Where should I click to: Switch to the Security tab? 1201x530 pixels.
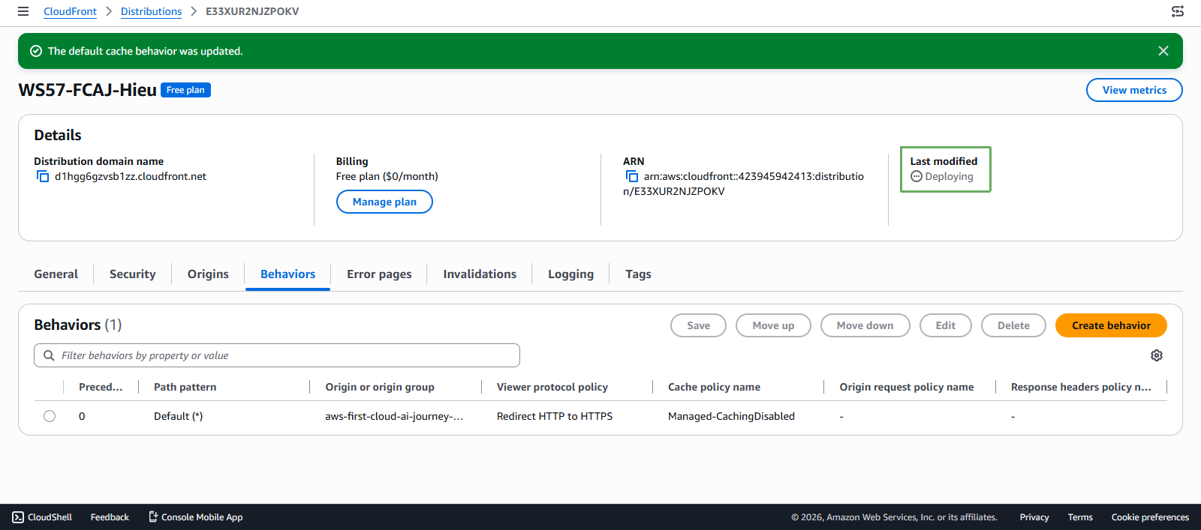[133, 274]
